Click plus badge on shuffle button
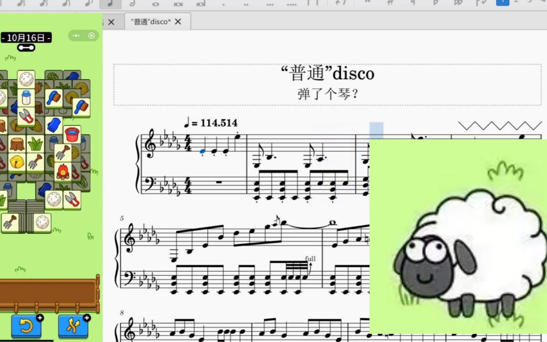547x342 pixels. coord(87,318)
